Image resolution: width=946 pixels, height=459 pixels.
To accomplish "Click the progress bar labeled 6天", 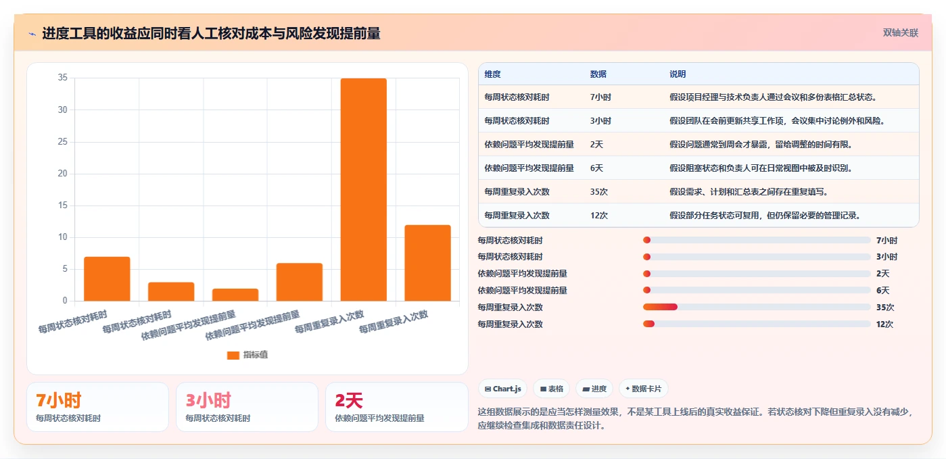I will click(757, 290).
